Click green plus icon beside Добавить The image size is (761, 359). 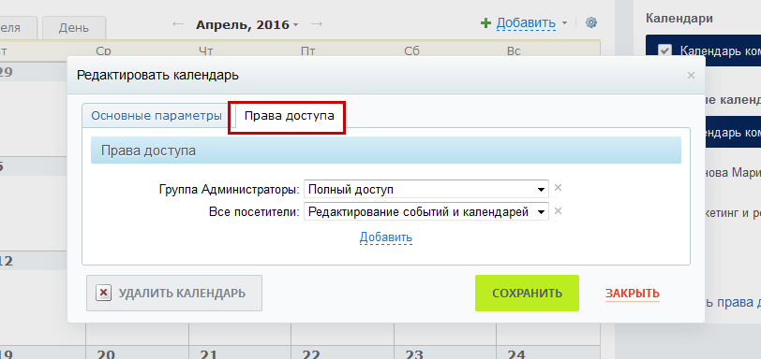[x=485, y=22]
